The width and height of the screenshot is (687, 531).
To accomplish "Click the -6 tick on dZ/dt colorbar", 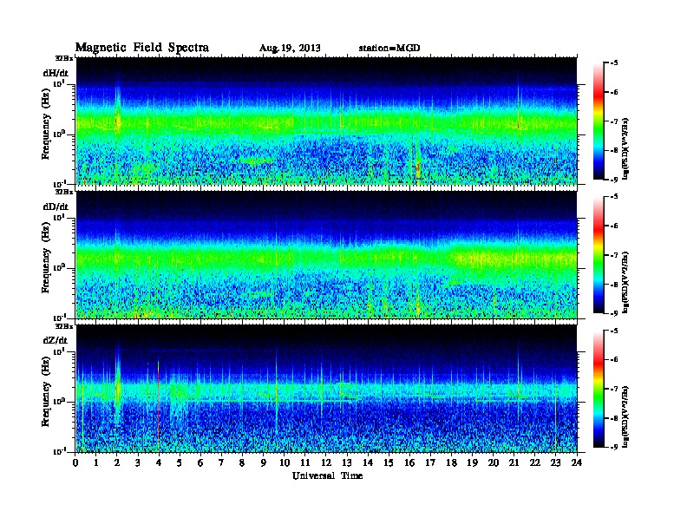I will coord(613,360).
